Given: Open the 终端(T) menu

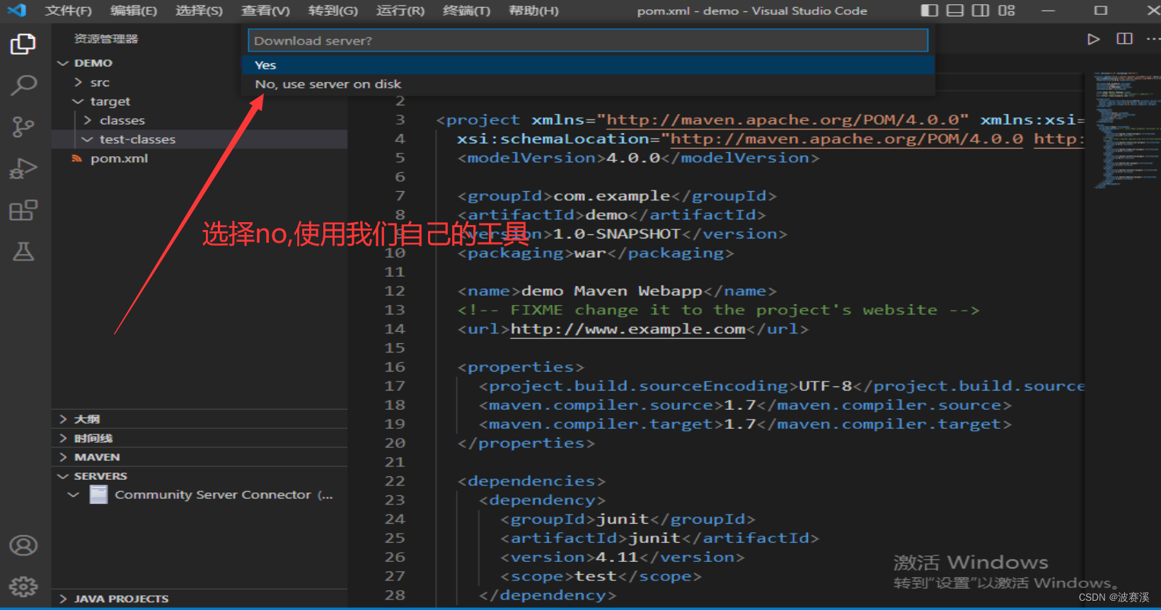Looking at the screenshot, I should click(x=466, y=11).
